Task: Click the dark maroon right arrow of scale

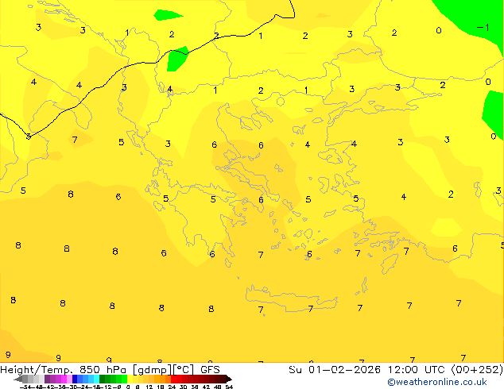Action: 229,379
